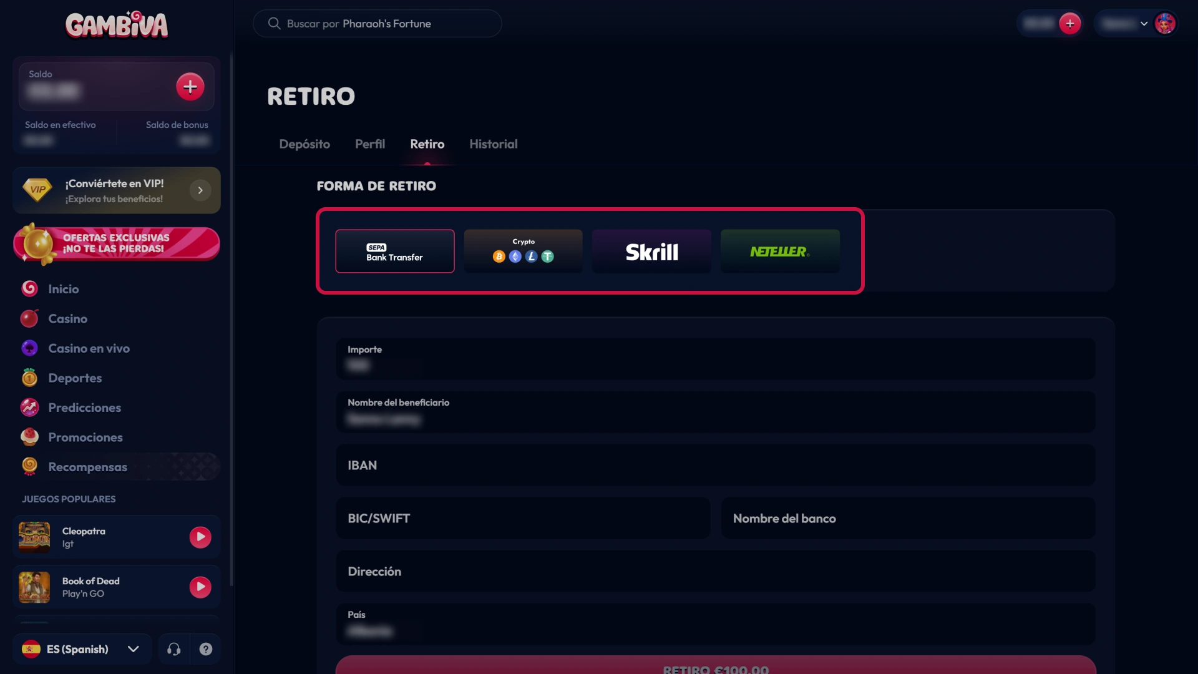Switch to the Depósito tab
This screenshot has height=674, width=1198.
tap(304, 144)
